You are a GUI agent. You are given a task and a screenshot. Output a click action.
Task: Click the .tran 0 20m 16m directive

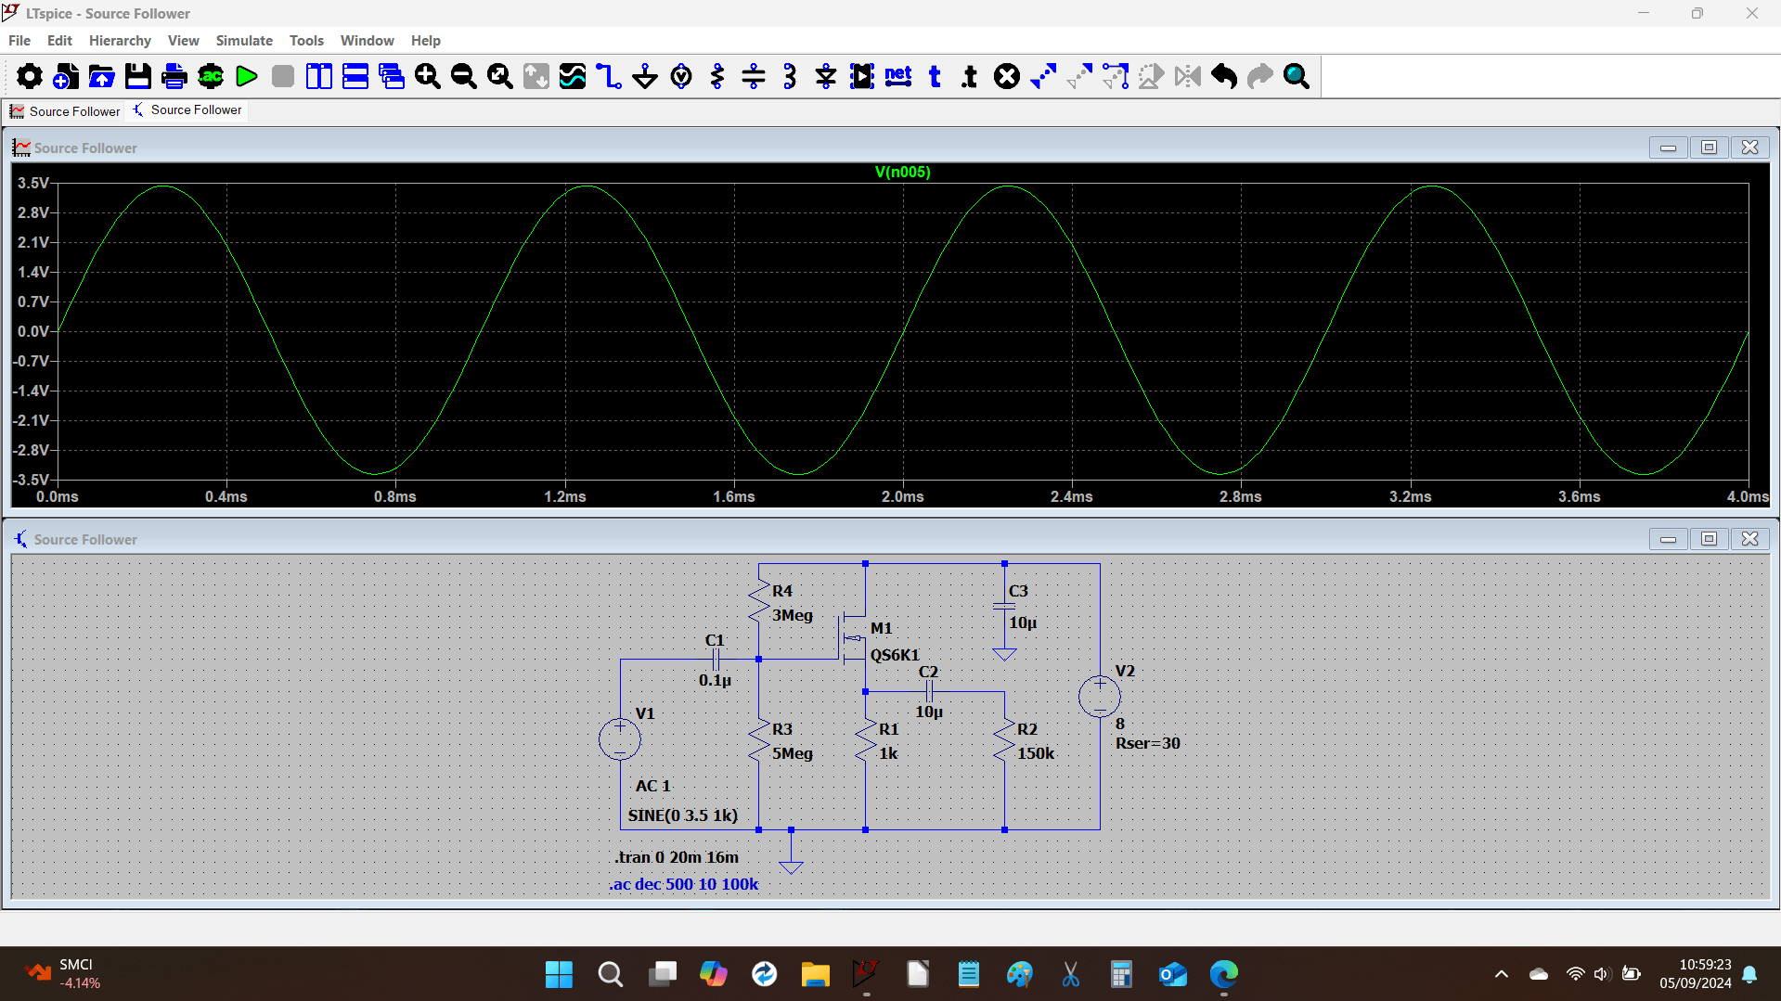click(x=677, y=857)
